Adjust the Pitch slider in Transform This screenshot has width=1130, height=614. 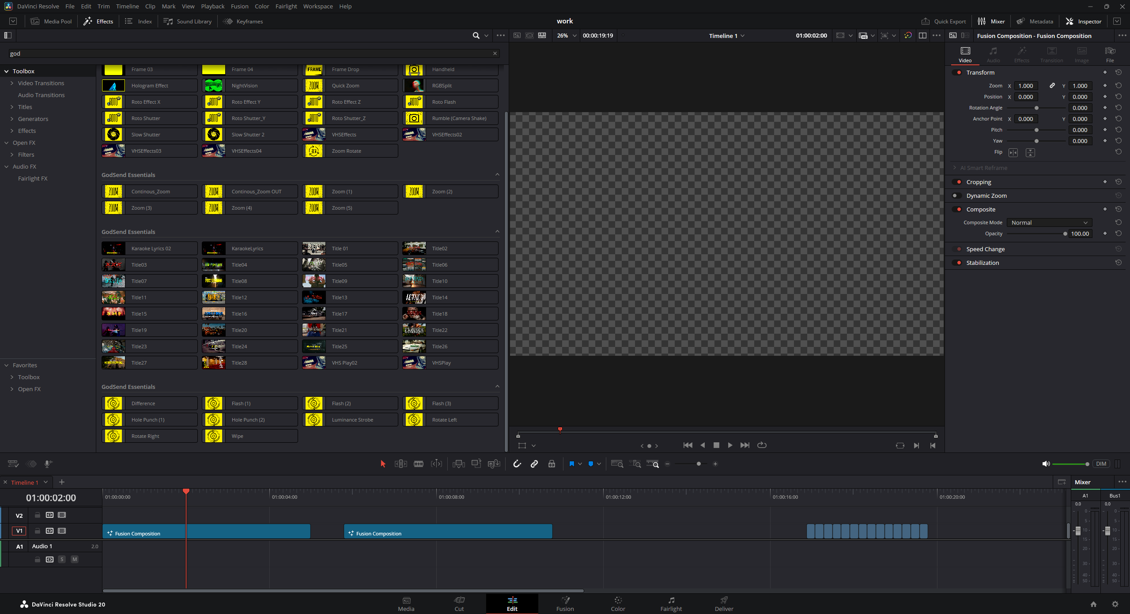point(1036,129)
